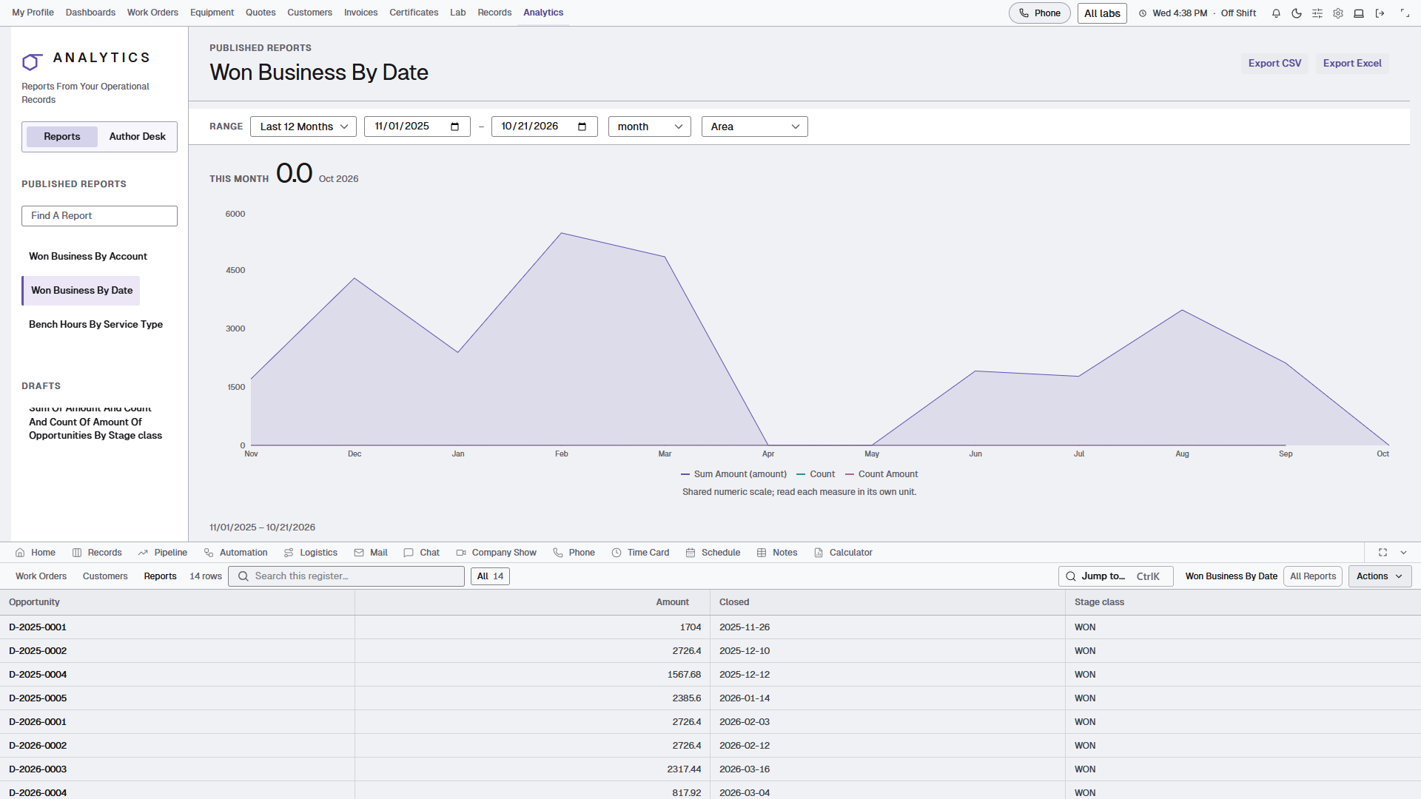Open settings gear icon
1421x799 pixels.
(1338, 13)
